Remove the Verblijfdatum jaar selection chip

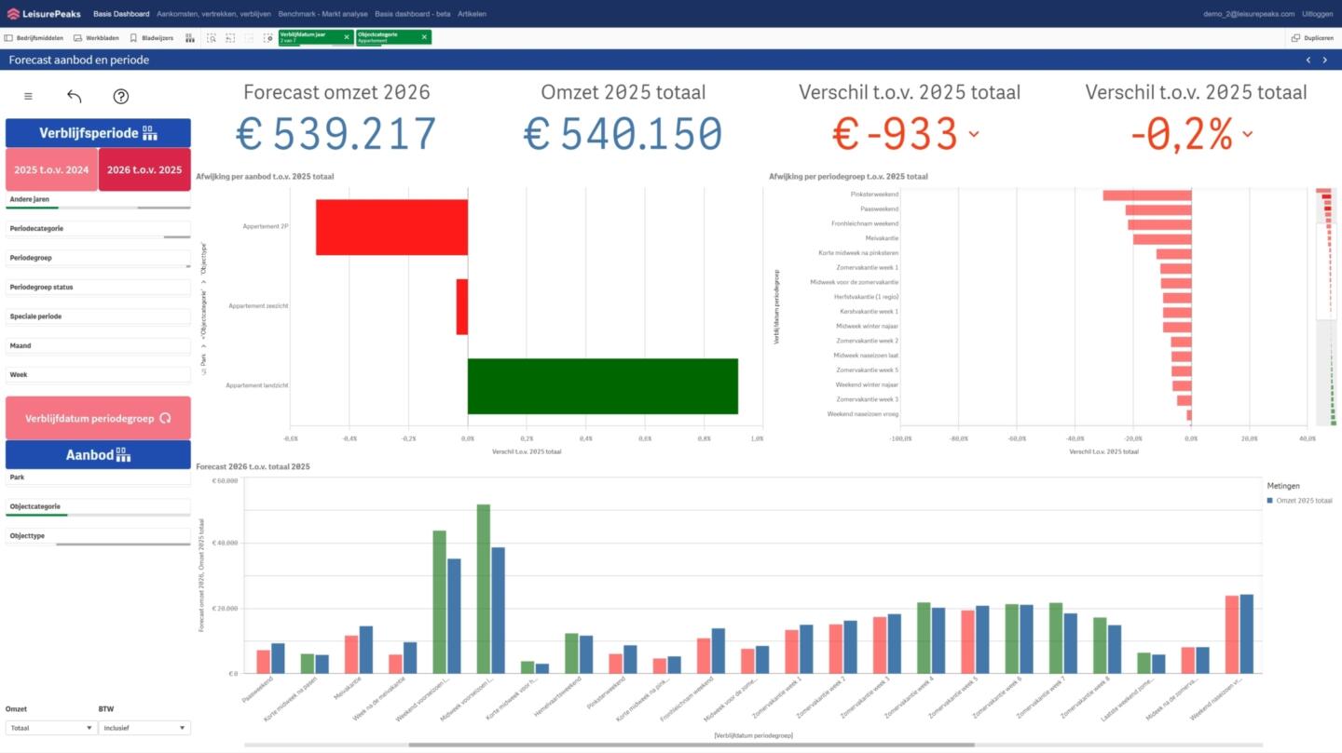[x=347, y=37]
